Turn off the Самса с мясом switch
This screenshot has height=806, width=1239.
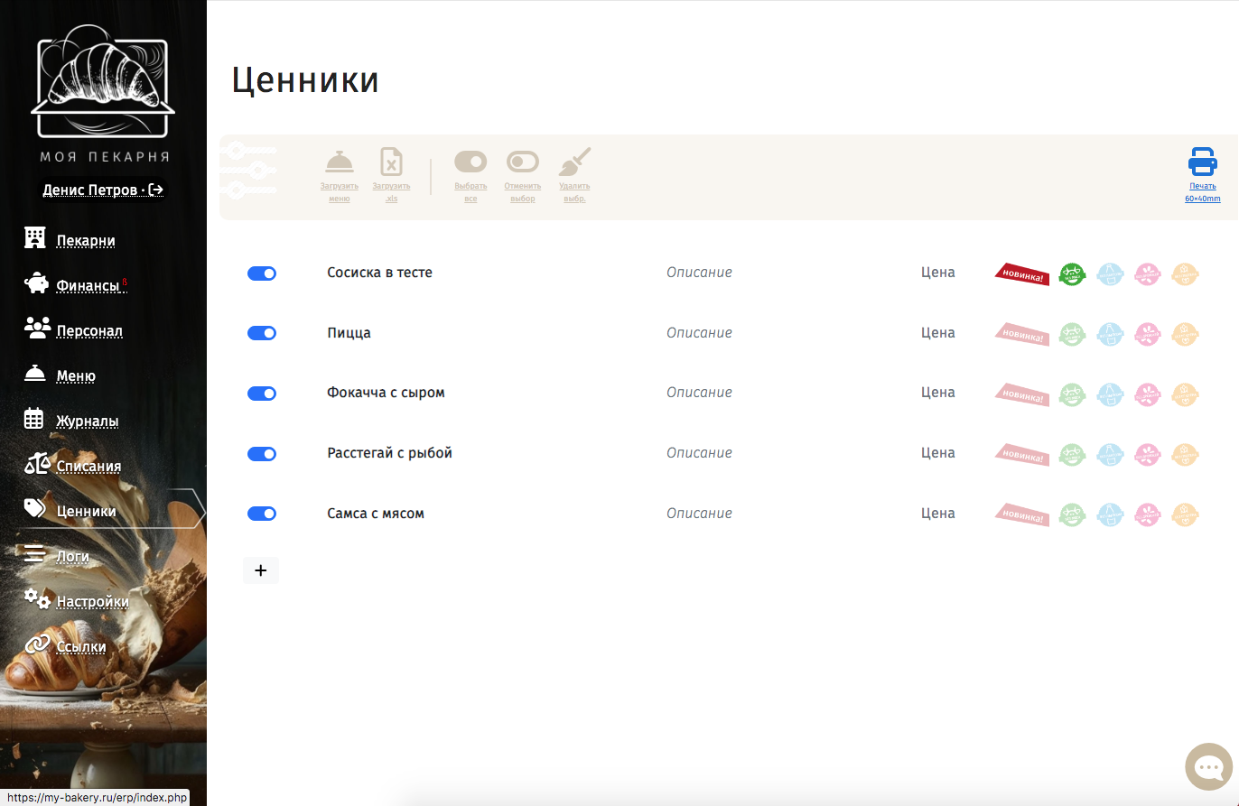point(262,514)
